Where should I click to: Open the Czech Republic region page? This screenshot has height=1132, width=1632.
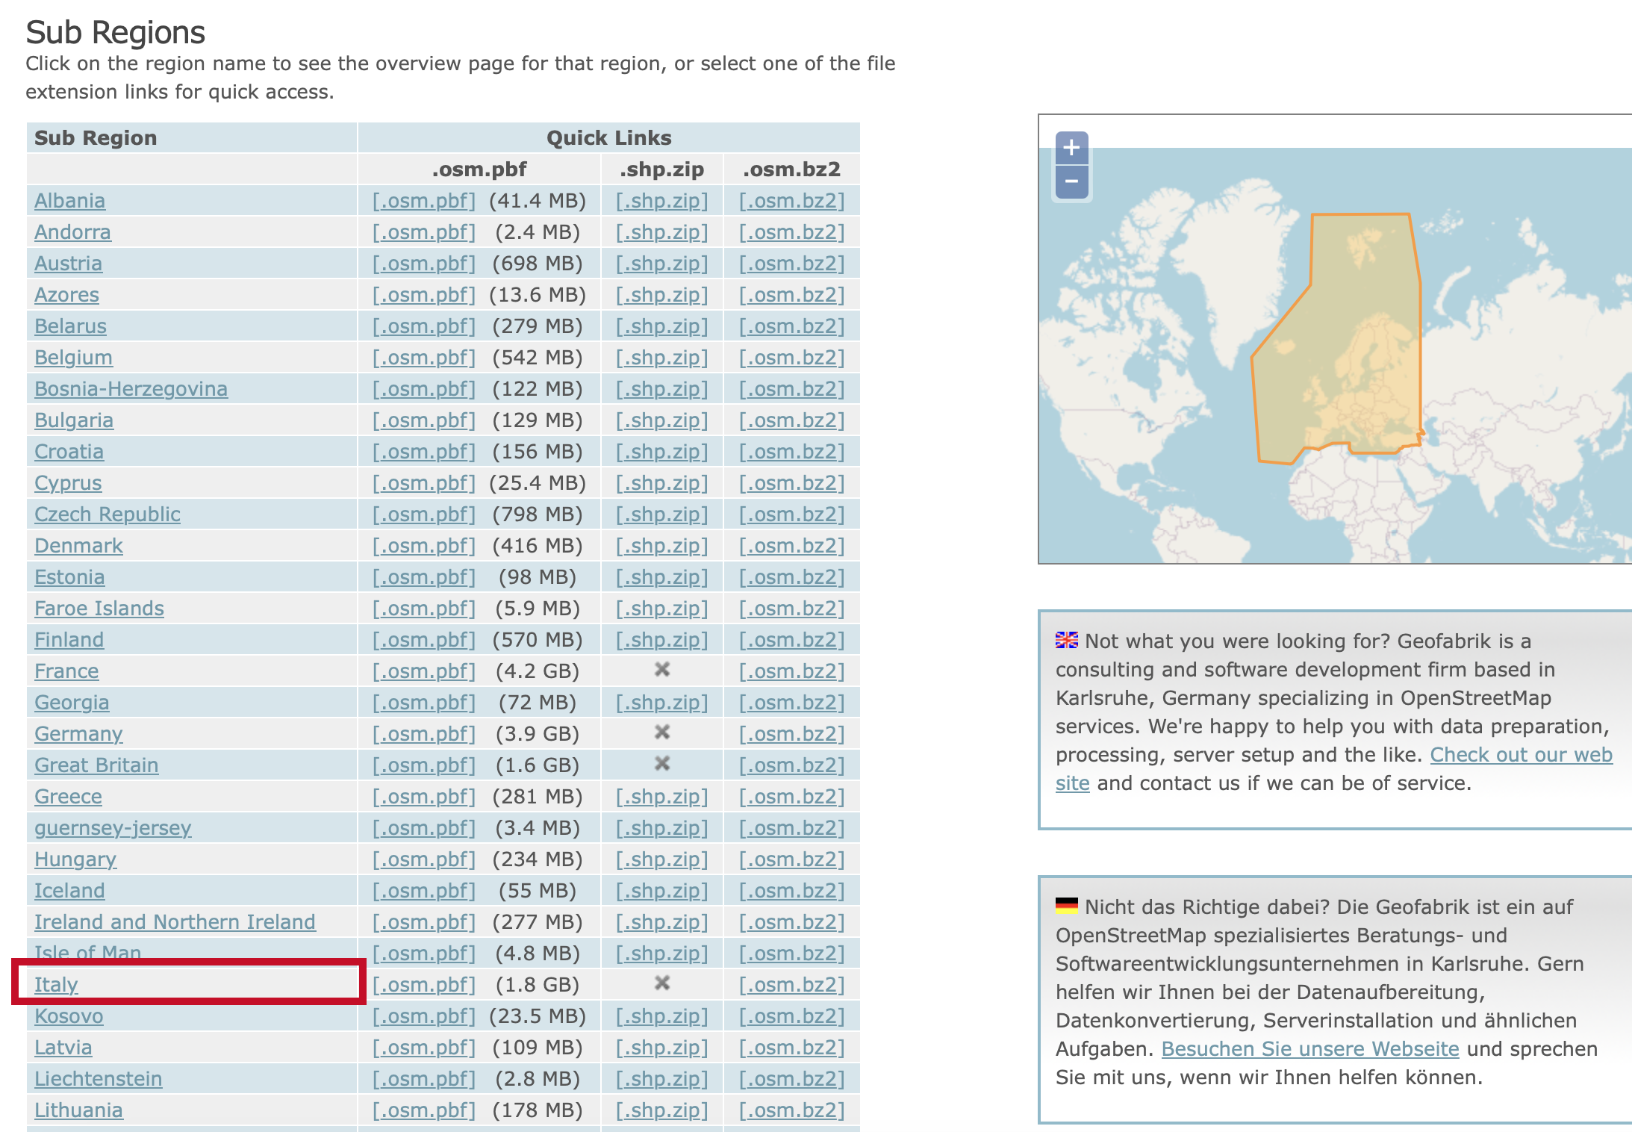[108, 514]
